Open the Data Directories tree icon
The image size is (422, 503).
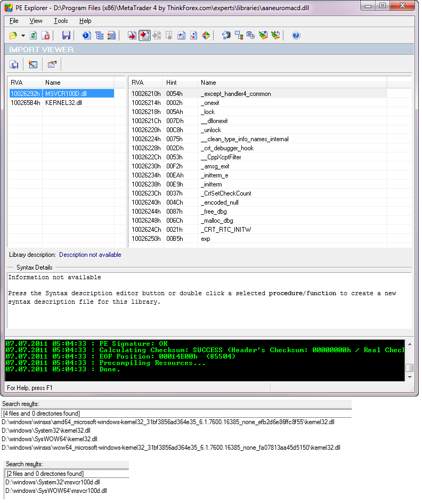[x=100, y=36]
